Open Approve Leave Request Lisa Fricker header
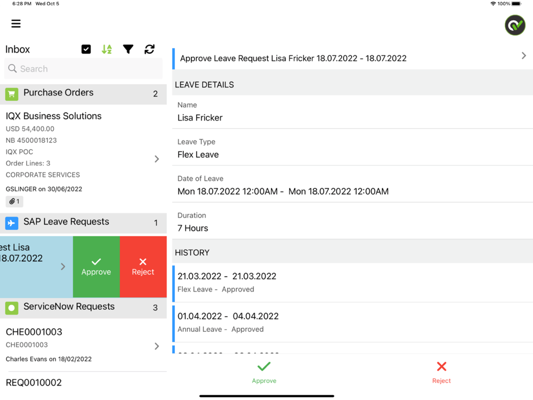 point(352,58)
